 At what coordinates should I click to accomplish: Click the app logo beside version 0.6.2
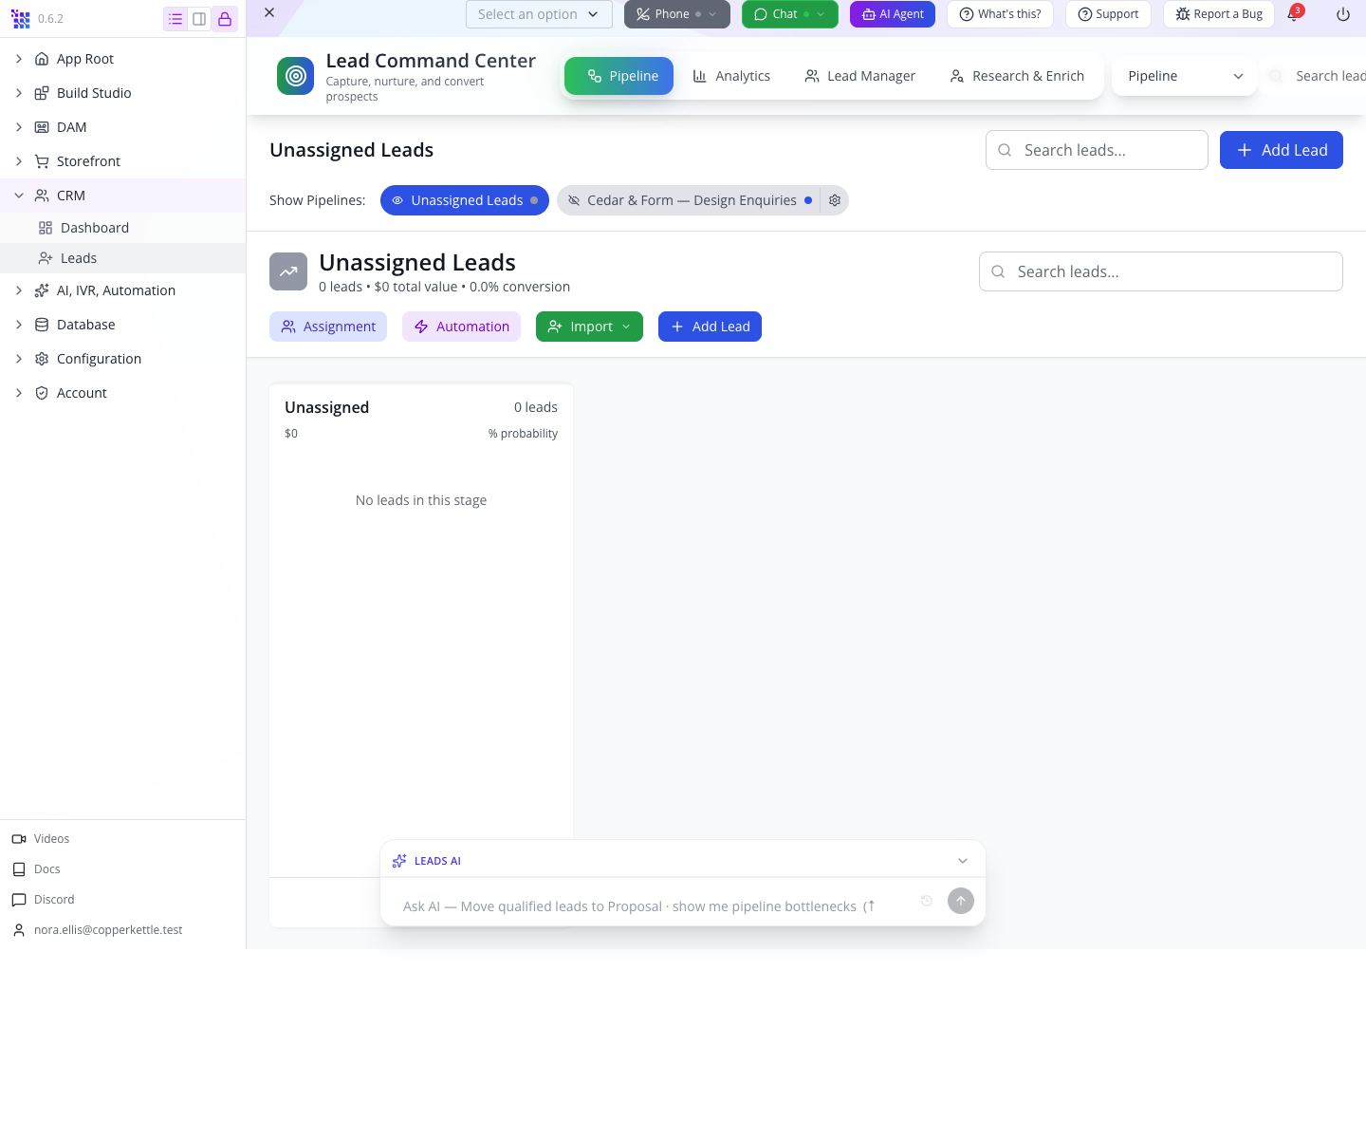tap(21, 19)
